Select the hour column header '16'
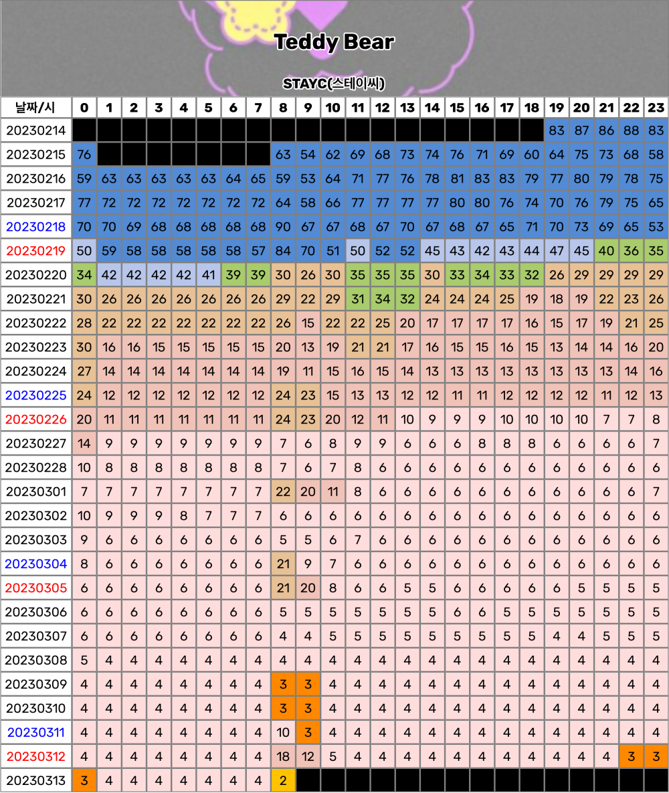669x793 pixels. click(x=482, y=108)
